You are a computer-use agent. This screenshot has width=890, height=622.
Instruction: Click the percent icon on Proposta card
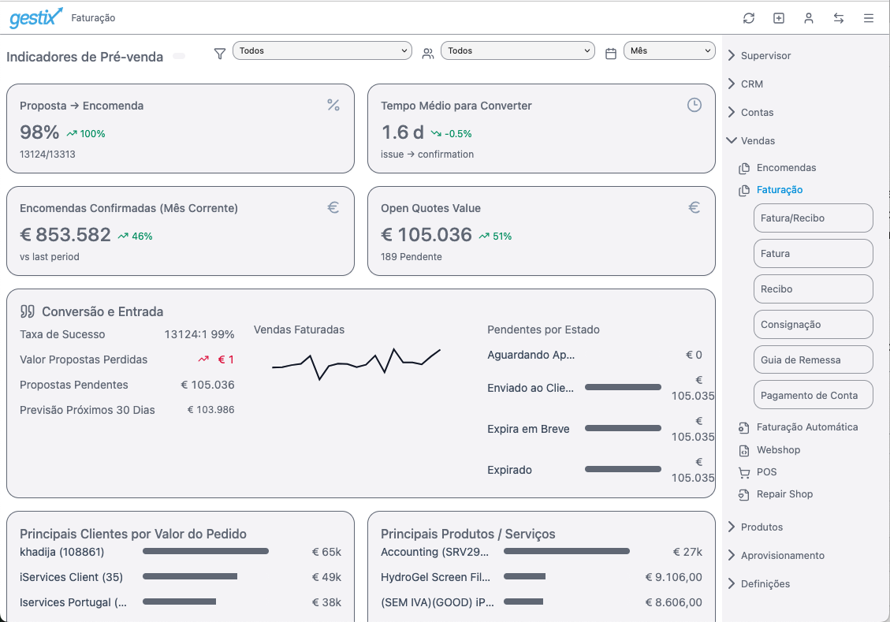click(333, 105)
